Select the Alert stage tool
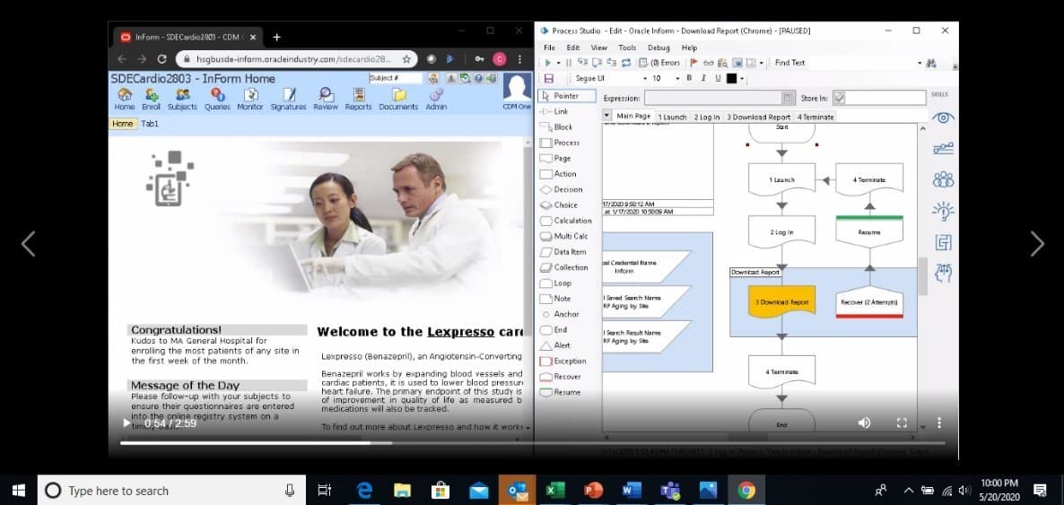This screenshot has width=1064, height=505. pyautogui.click(x=555, y=345)
